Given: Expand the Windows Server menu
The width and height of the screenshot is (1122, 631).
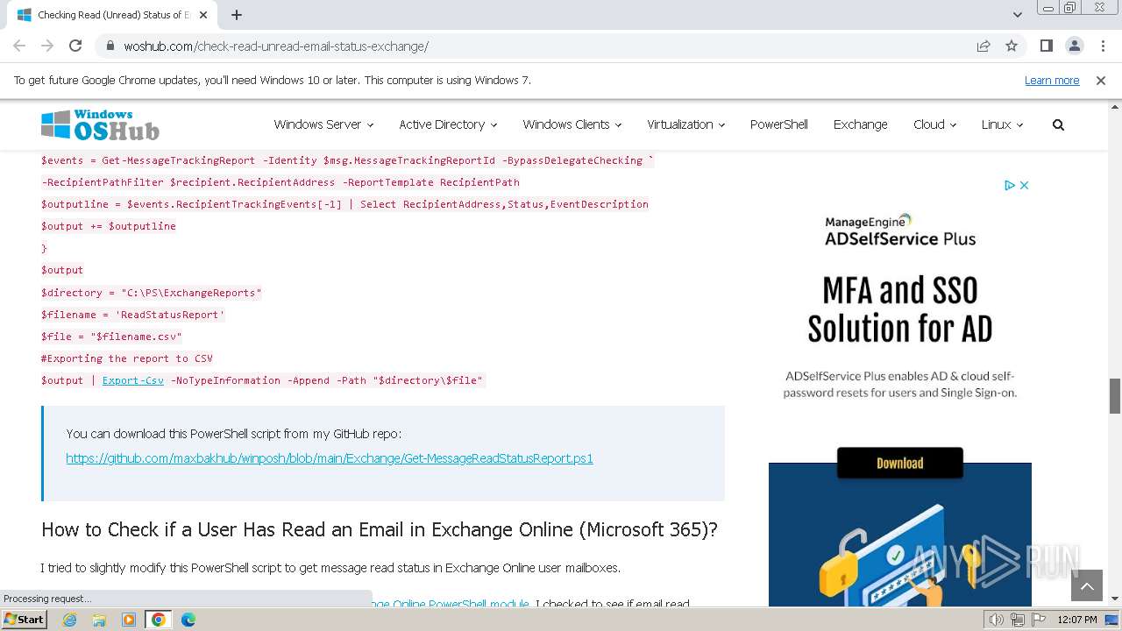Looking at the screenshot, I should (x=323, y=124).
